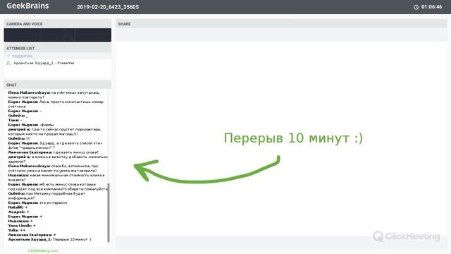This screenshot has height=254, width=451.
Task: Click the Share panel header
Action: (x=281, y=24)
